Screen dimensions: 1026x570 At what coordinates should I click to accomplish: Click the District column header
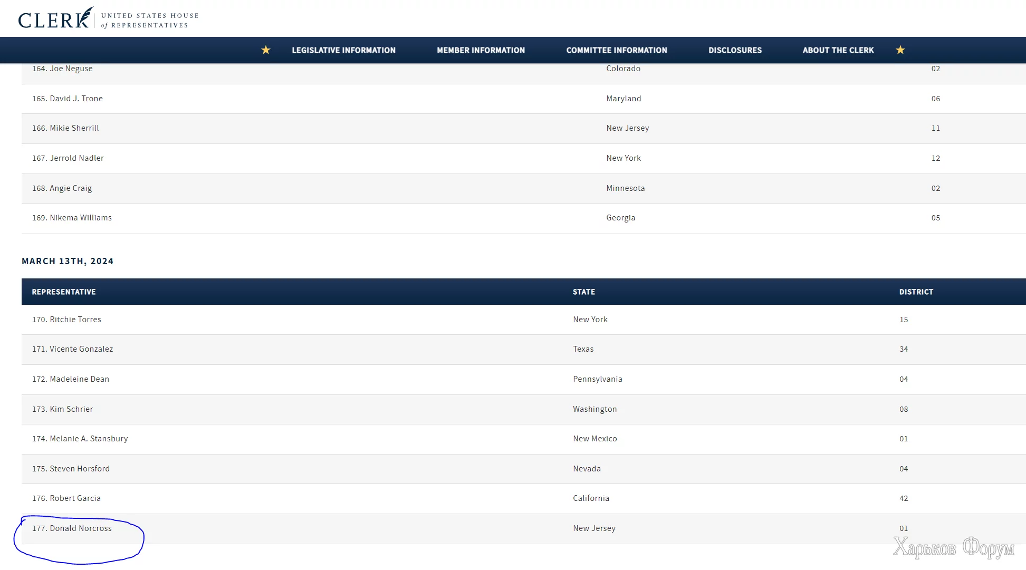click(916, 292)
